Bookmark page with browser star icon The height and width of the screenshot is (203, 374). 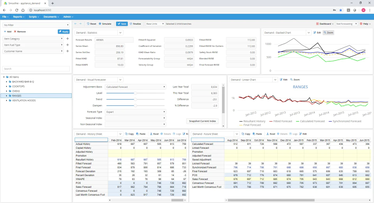point(340,10)
